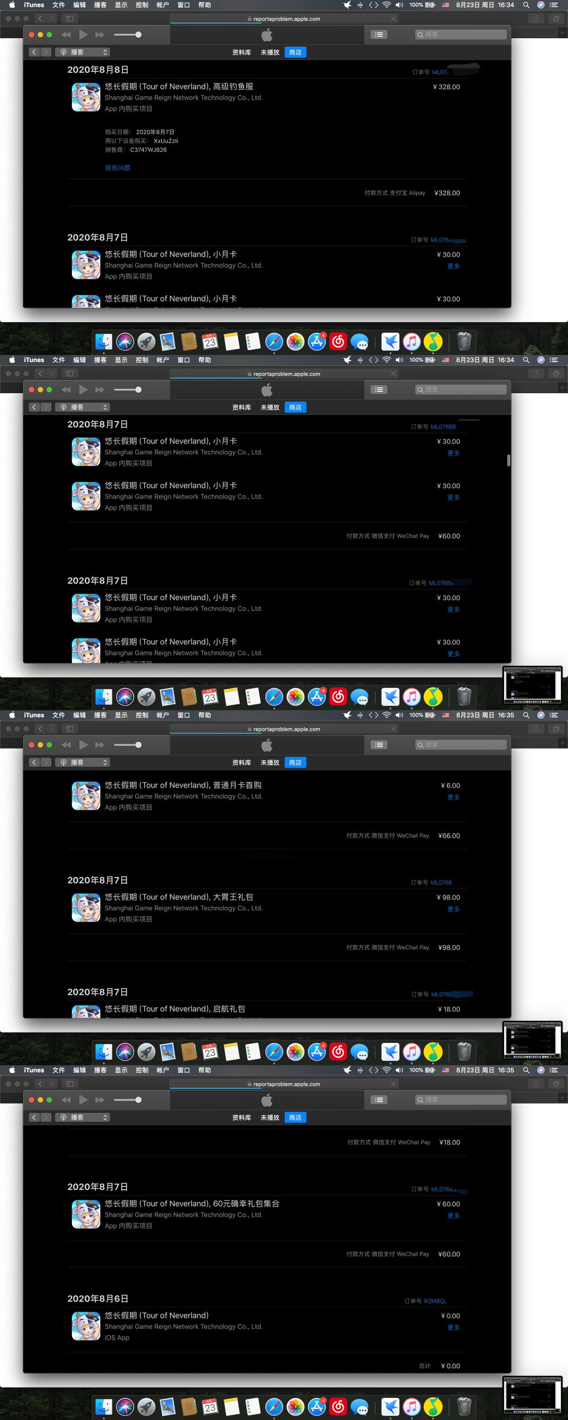Open the 播客 media dropdown above the 高级钓鱼服 order
This screenshot has height=1420, width=568.
tap(83, 53)
